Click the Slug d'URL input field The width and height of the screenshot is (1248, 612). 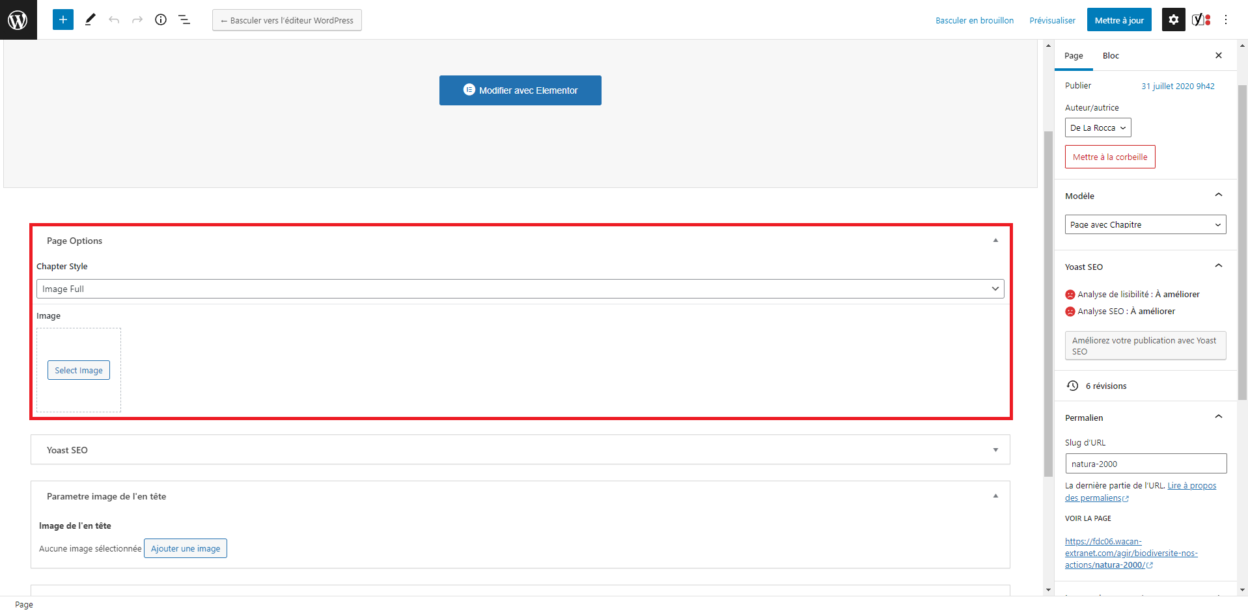pos(1145,464)
